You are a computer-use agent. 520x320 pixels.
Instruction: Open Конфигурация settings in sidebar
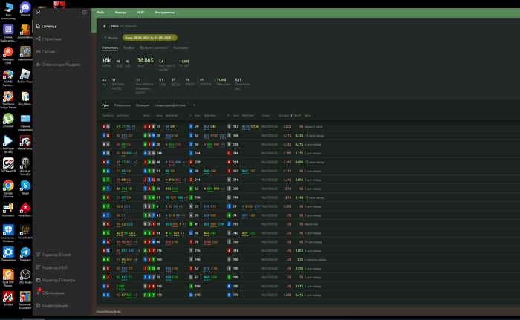[52, 306]
